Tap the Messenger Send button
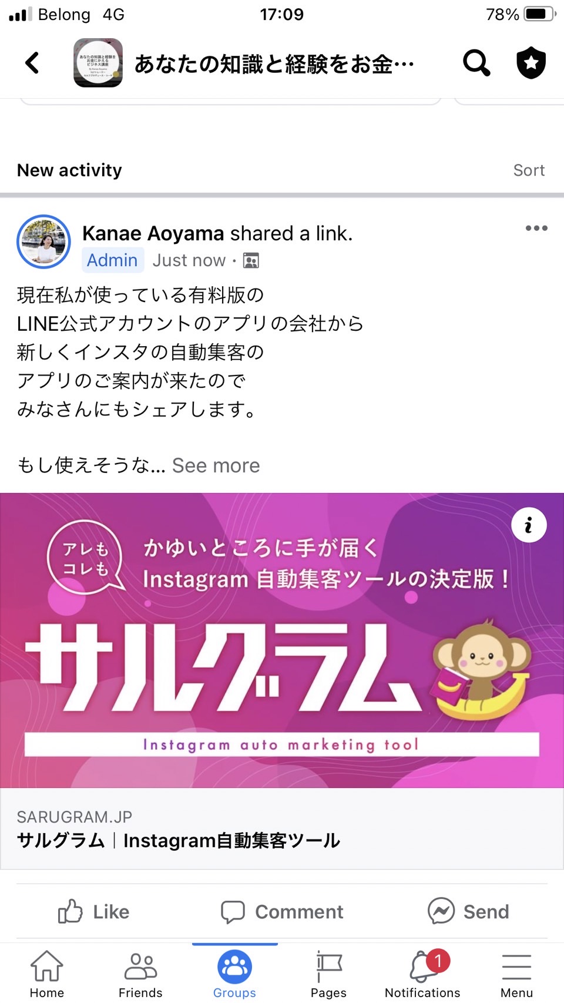The image size is (564, 1003). click(469, 911)
